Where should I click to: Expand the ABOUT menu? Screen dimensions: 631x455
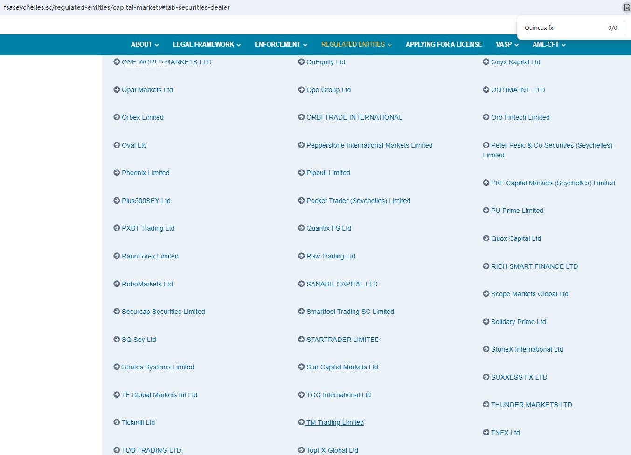coord(145,44)
